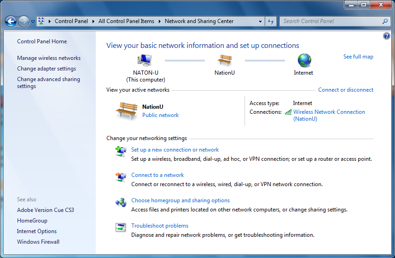Image resolution: width=395 pixels, height=258 pixels.
Task: Click the set up new connection icon
Action: pyautogui.click(x=121, y=152)
